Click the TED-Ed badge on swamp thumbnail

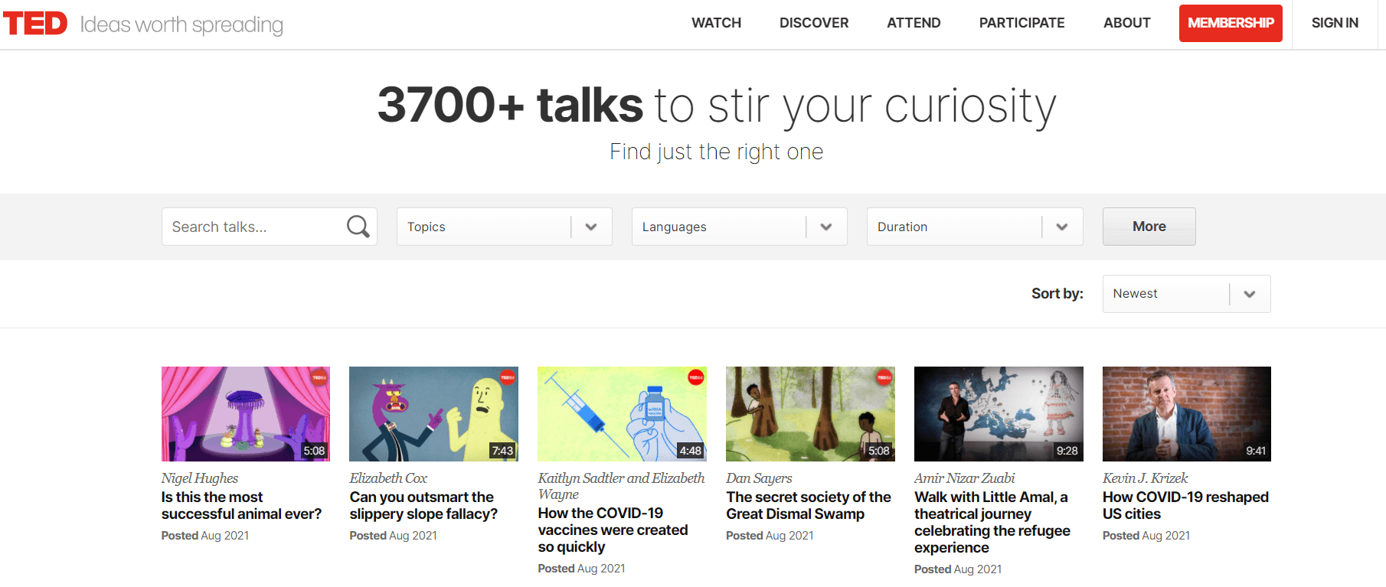[x=884, y=377]
